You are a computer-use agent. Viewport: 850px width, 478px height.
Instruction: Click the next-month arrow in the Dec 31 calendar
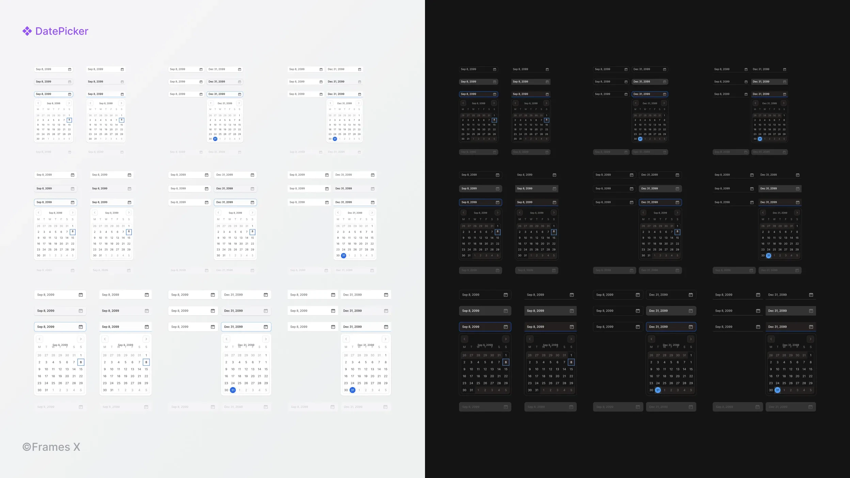click(x=239, y=103)
